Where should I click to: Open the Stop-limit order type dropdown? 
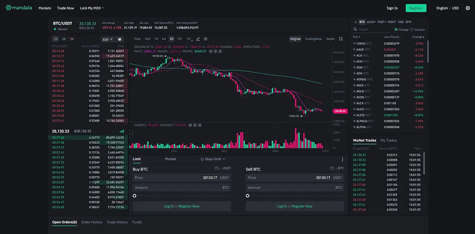pyautogui.click(x=213, y=159)
